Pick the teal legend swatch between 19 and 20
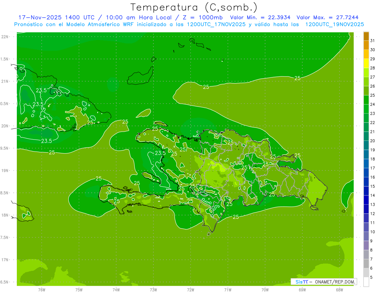The height and width of the screenshot is (294, 381). pos(366,145)
